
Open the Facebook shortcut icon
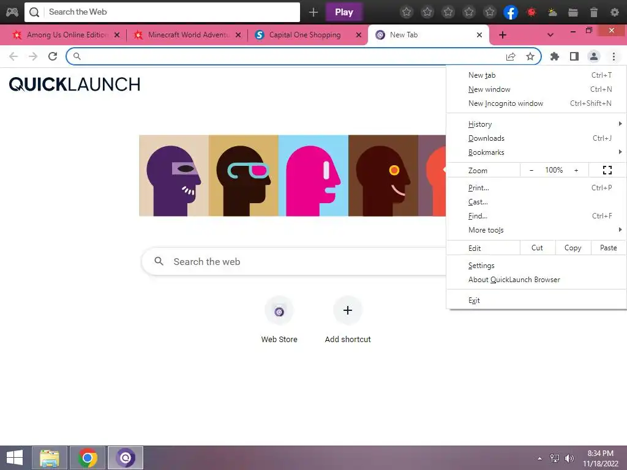[511, 12]
